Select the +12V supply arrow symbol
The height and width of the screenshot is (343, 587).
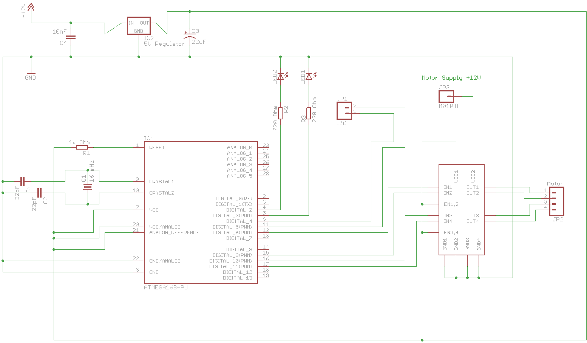[x=31, y=7]
